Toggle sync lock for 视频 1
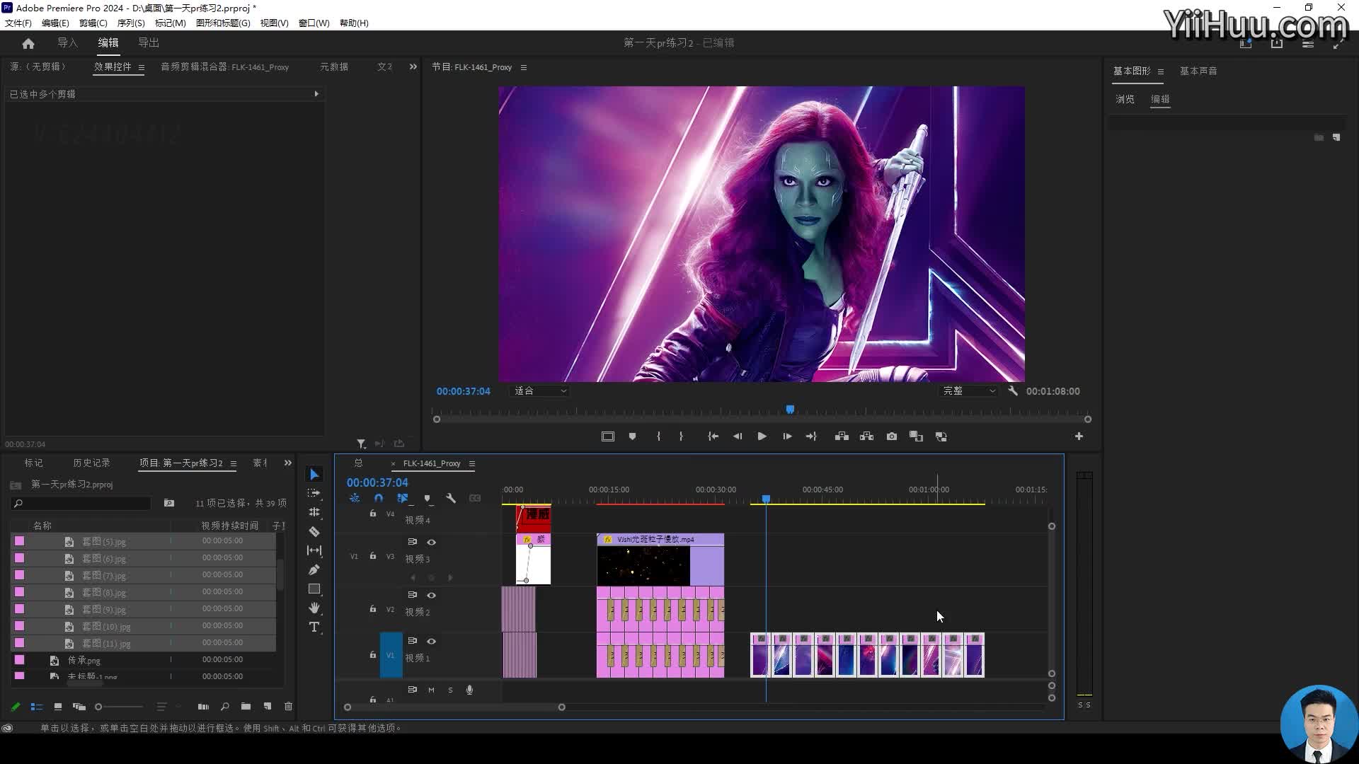The width and height of the screenshot is (1359, 764). point(413,641)
